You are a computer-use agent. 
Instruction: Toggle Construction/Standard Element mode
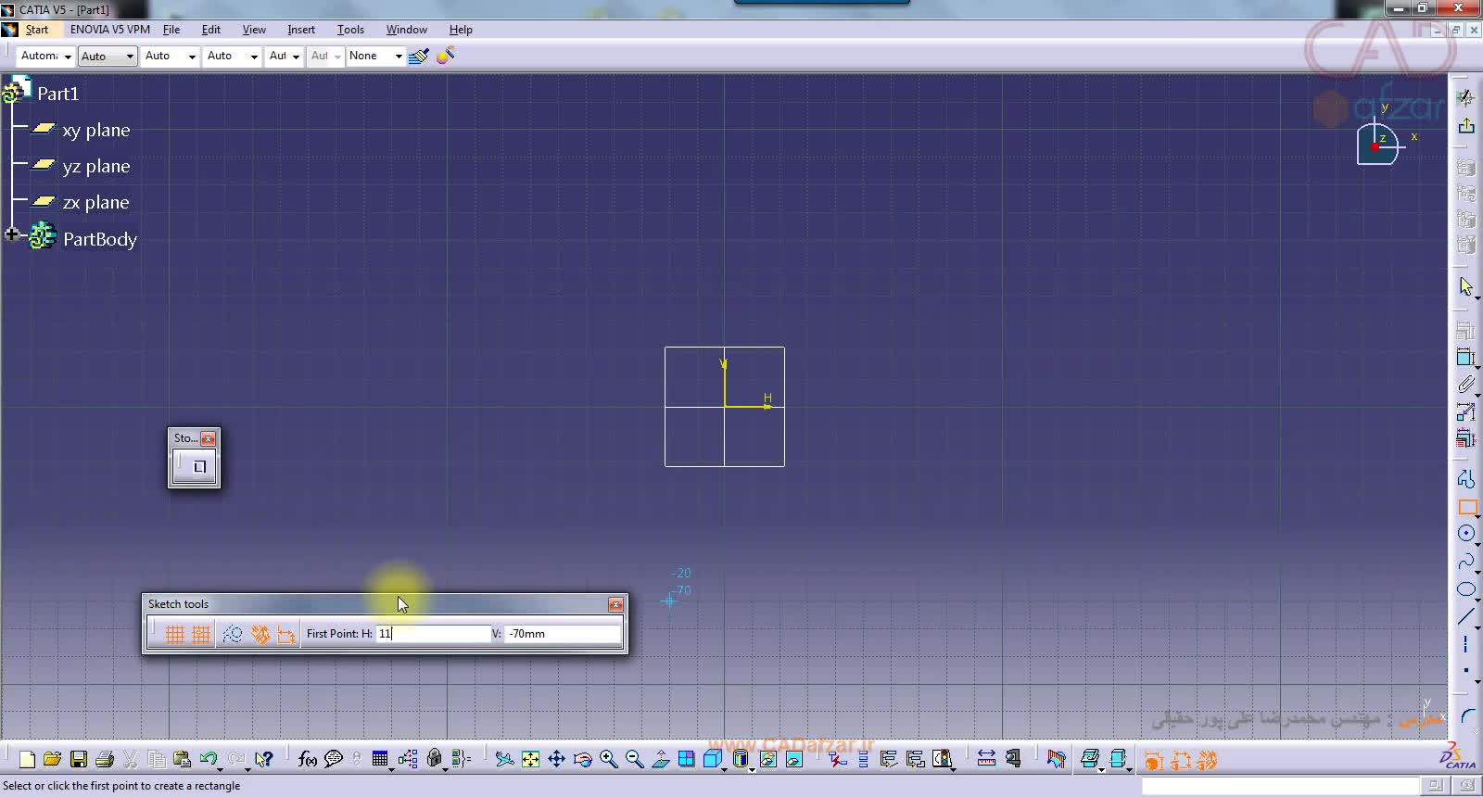click(x=233, y=634)
